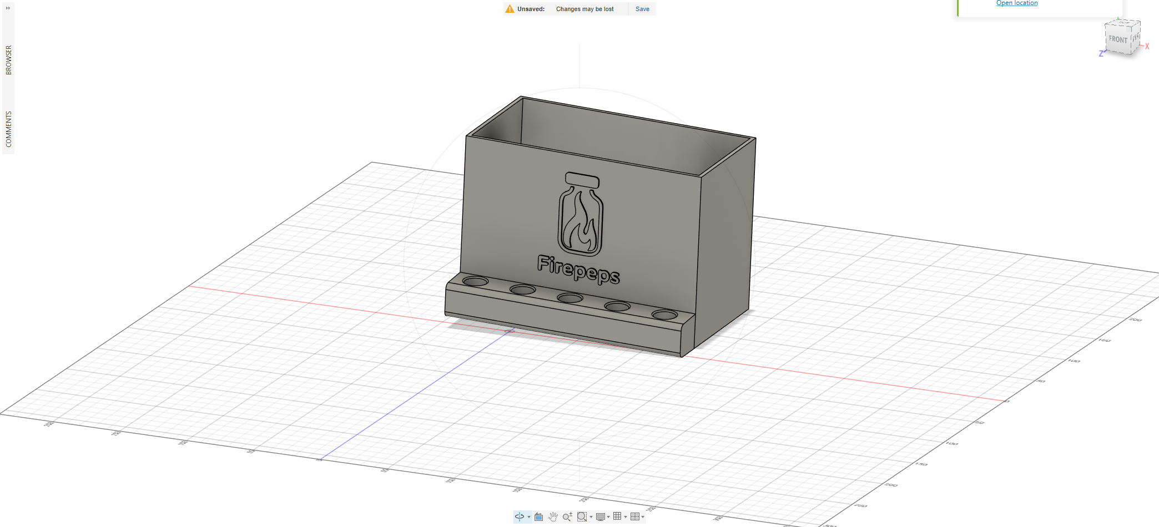Viewport: 1159px width, 527px height.
Task: Select the Look At tool
Action: 539,516
